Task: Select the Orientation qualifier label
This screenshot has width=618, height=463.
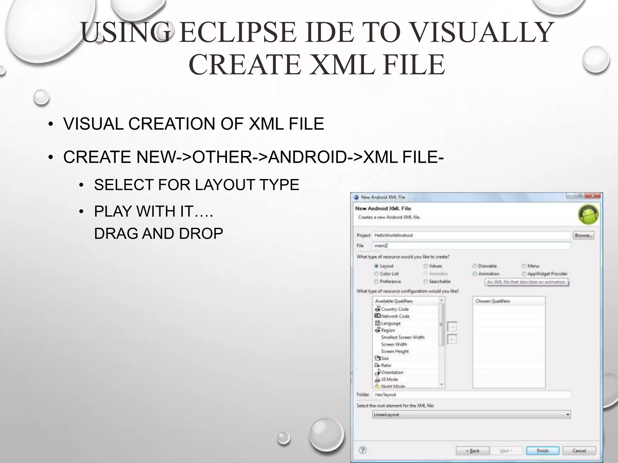Action: pyautogui.click(x=392, y=372)
